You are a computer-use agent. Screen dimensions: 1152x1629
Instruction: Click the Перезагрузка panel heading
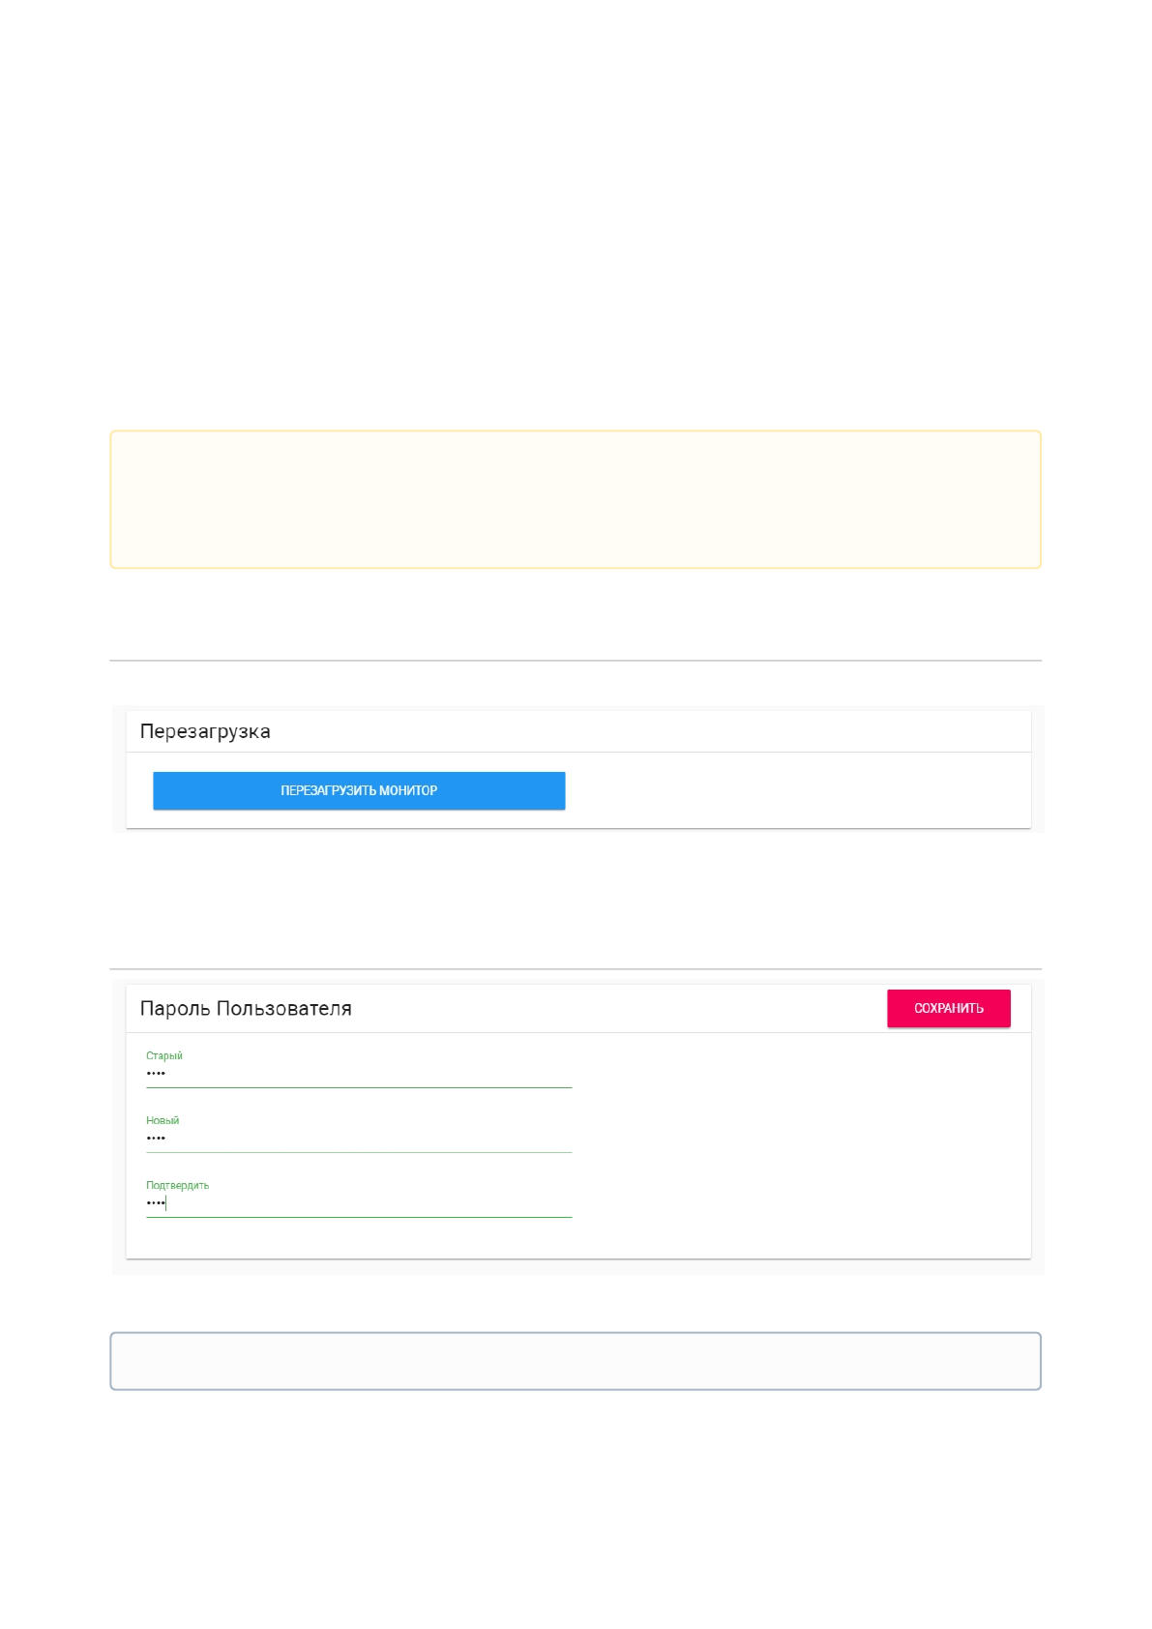pyautogui.click(x=205, y=731)
